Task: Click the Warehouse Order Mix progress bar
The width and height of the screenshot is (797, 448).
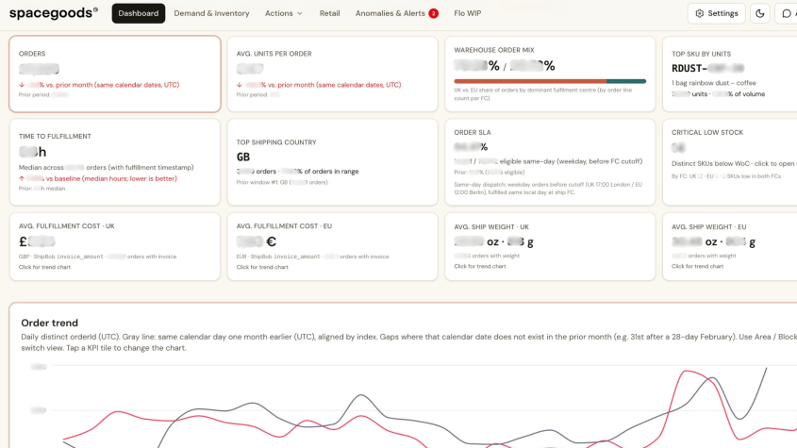Action: (550, 81)
